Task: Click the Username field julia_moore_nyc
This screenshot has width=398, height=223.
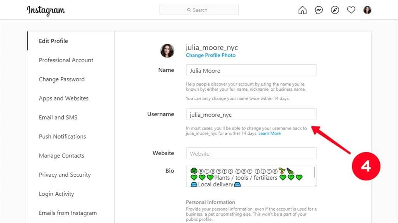Action: [251, 114]
